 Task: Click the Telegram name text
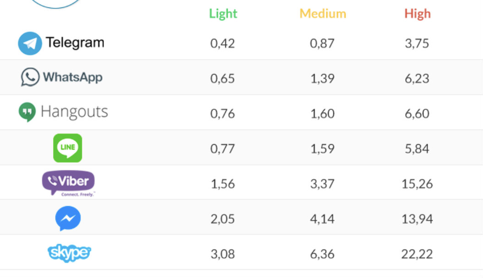click(x=75, y=43)
